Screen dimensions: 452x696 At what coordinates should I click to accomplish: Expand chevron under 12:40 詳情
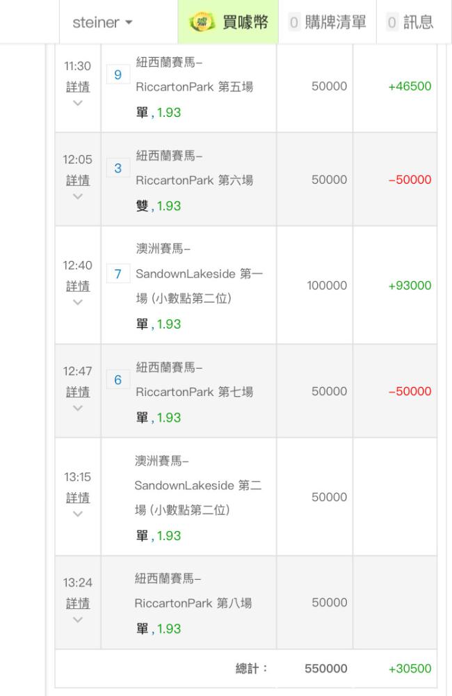pyautogui.click(x=78, y=303)
